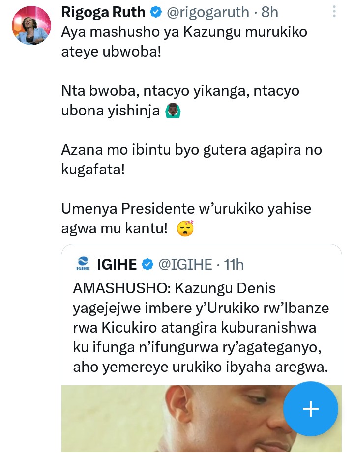The image size is (354, 453).
Task: Tap the paragraph starting 'Azana mo ibintu'
Action: (x=192, y=160)
